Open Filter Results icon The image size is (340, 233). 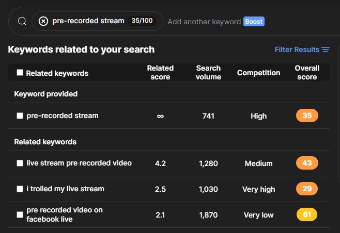coord(326,49)
